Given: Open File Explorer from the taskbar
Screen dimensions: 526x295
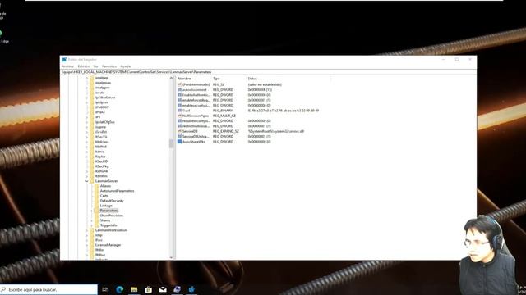Looking at the screenshot, I should click(x=134, y=289).
